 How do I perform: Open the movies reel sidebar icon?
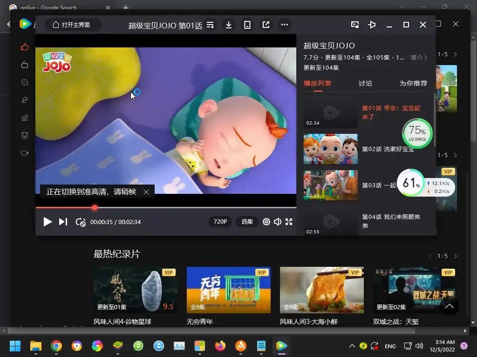[25, 82]
